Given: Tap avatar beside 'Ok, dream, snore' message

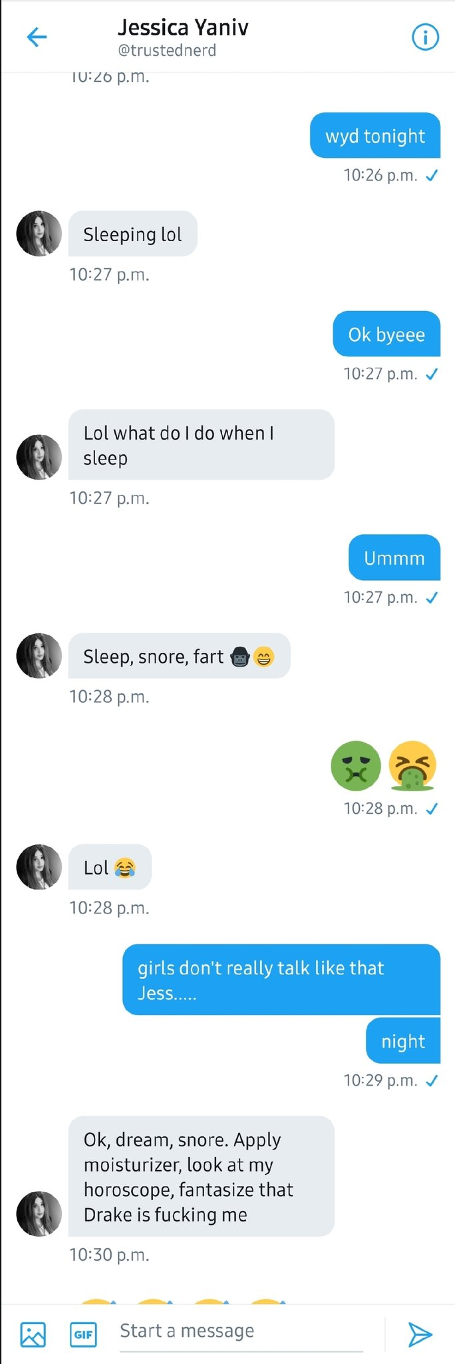Looking at the screenshot, I should (x=39, y=1214).
